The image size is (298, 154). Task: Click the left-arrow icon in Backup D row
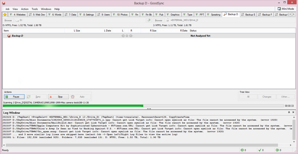[x=123, y=36]
